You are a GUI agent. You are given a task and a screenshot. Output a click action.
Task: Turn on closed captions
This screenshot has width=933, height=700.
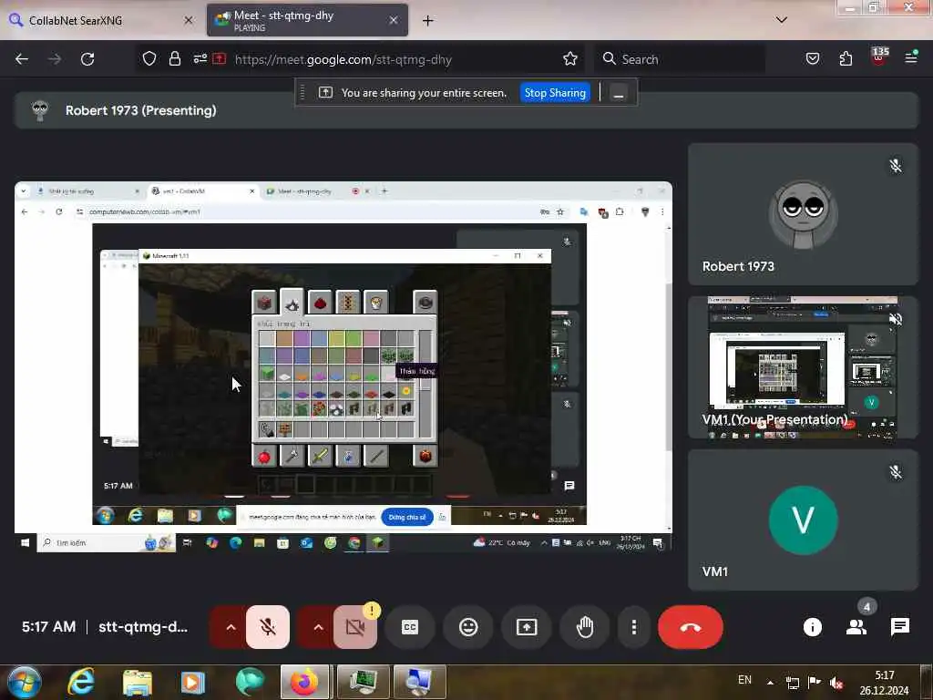[x=410, y=627]
